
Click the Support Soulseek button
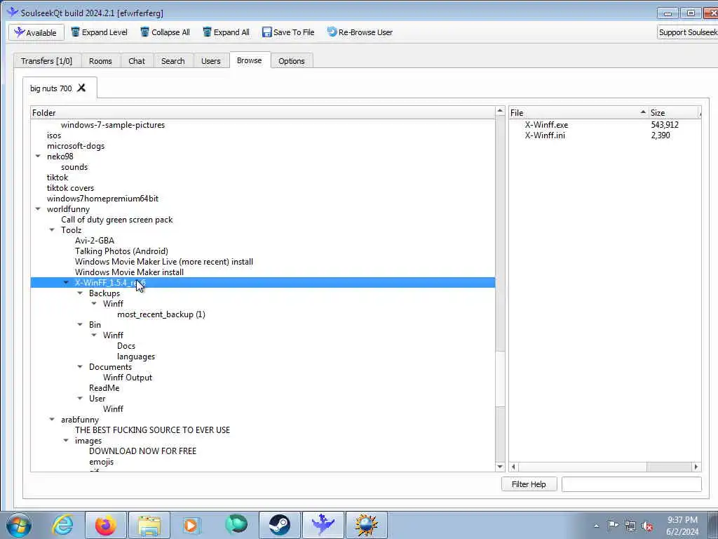(687, 32)
